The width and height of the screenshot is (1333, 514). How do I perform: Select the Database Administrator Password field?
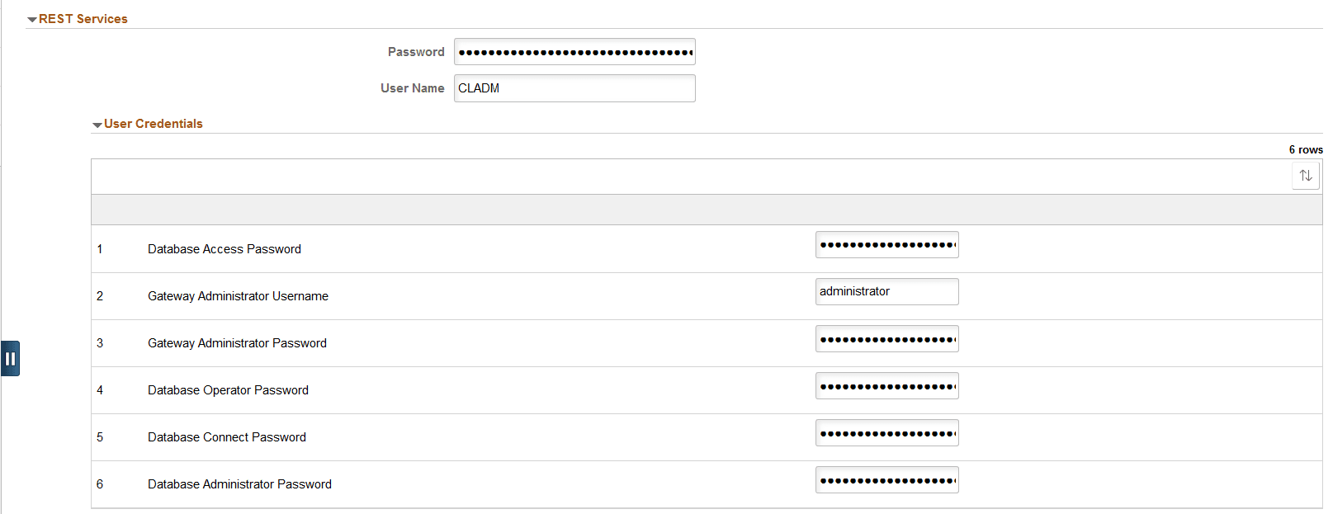(x=886, y=479)
